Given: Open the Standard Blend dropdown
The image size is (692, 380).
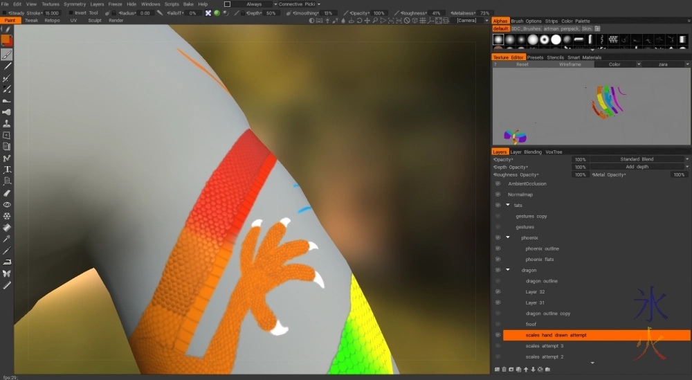Looking at the screenshot, I should tap(638, 159).
